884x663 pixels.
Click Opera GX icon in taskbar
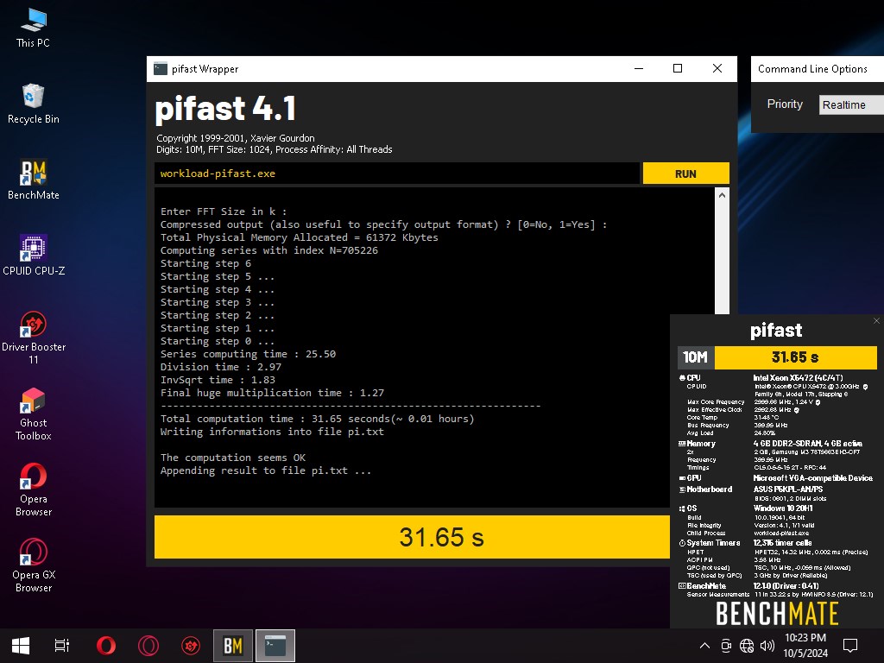pos(148,646)
